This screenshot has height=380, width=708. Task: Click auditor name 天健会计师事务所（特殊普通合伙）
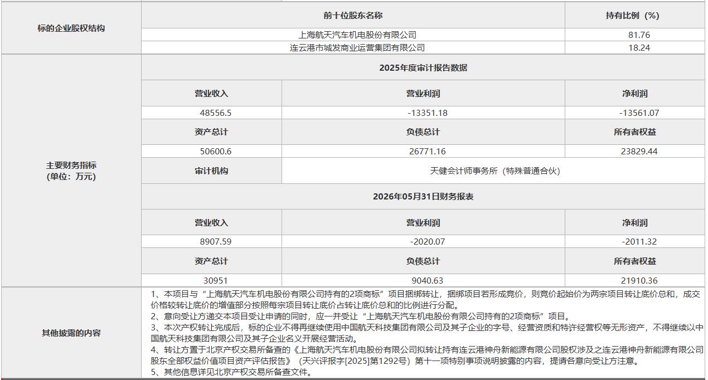[494, 171]
